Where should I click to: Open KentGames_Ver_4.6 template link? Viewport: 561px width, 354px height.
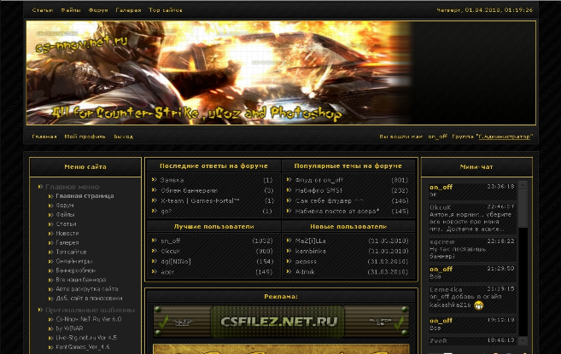[83, 347]
